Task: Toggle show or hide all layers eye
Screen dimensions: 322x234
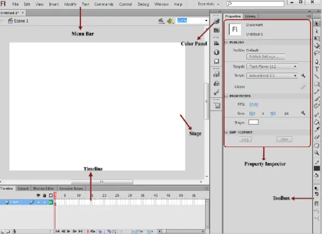Action: click(x=38, y=195)
